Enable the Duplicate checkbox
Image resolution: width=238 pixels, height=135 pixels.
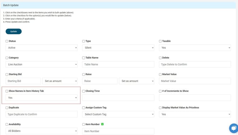click(7, 108)
